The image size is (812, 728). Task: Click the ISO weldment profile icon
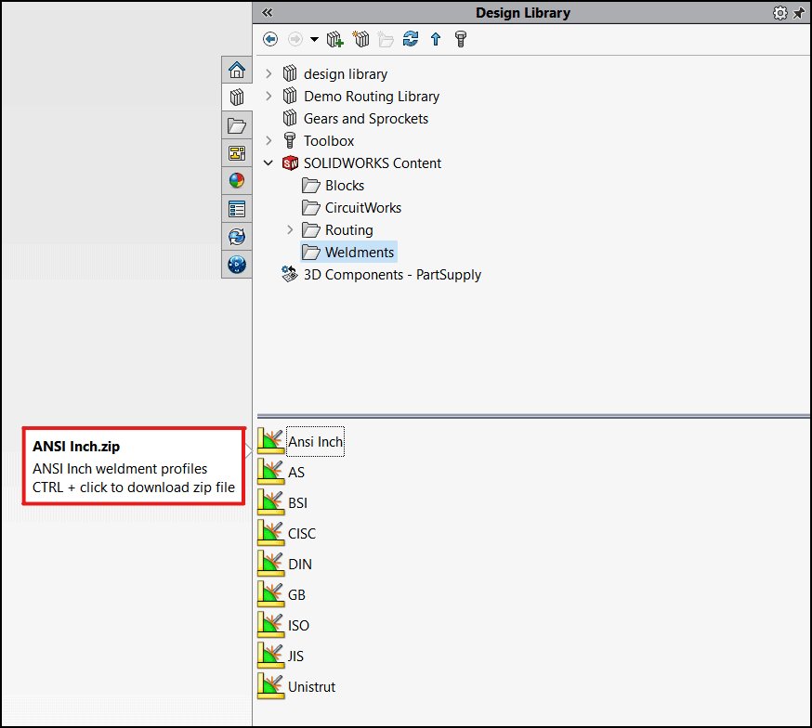click(x=271, y=625)
